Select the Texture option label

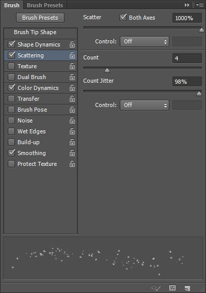[27, 66]
